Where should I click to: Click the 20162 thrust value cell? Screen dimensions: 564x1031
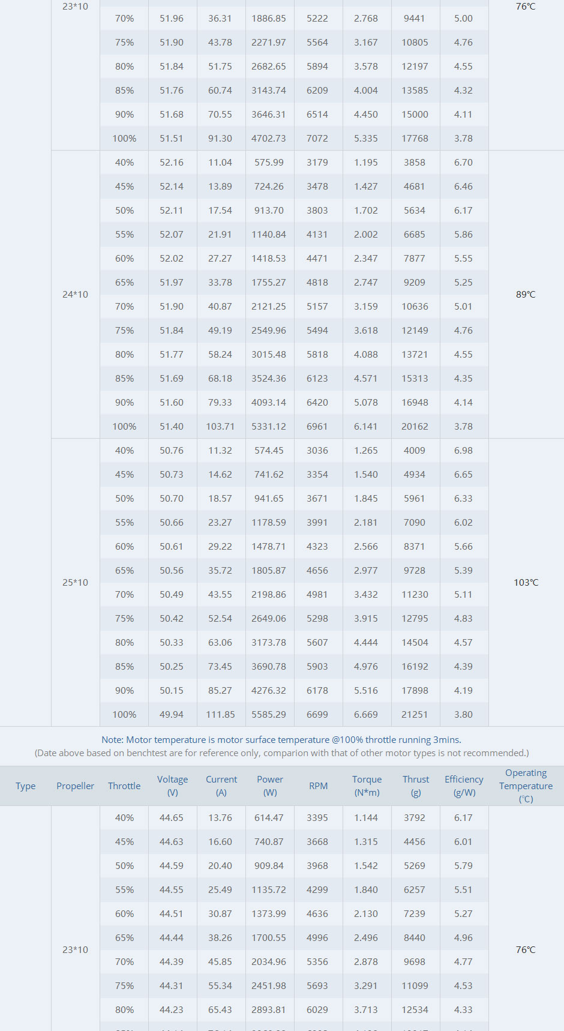click(415, 426)
